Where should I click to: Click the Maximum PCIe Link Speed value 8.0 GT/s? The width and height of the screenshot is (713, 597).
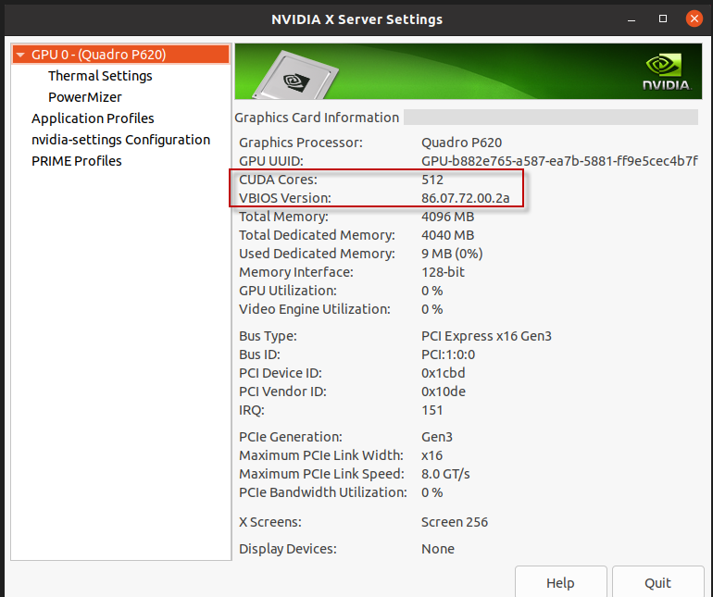pos(445,474)
